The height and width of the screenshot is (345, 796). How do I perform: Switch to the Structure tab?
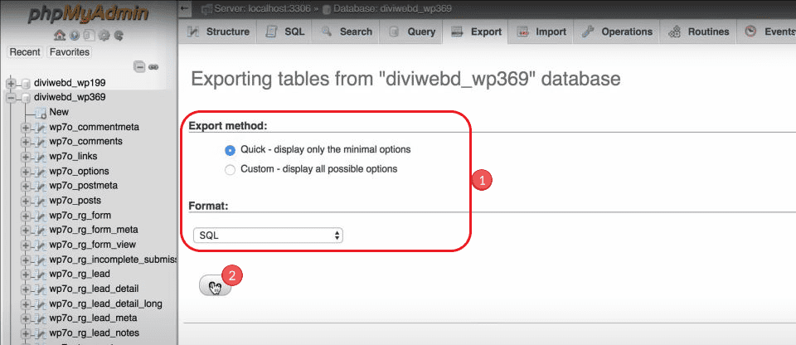coord(218,32)
